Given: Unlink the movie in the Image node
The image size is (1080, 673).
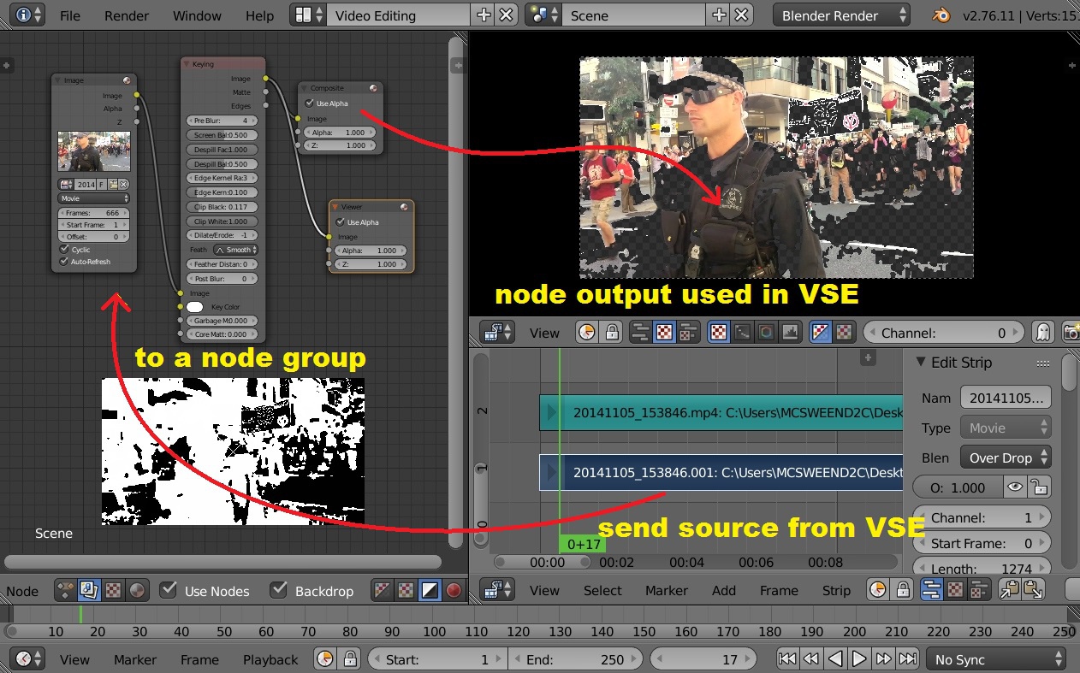Looking at the screenshot, I should pyautogui.click(x=123, y=185).
